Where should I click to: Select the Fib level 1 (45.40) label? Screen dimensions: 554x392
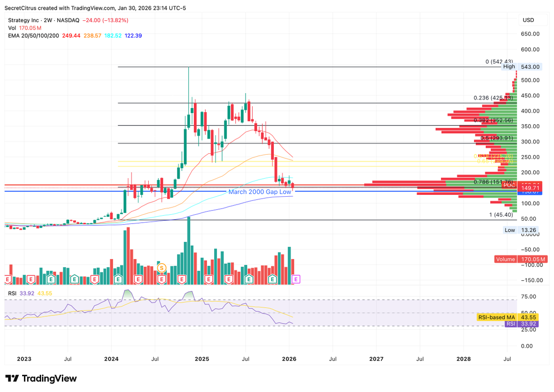point(502,215)
